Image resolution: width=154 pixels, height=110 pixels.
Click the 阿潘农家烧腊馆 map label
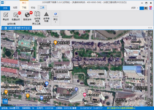pyautogui.click(x=62, y=72)
